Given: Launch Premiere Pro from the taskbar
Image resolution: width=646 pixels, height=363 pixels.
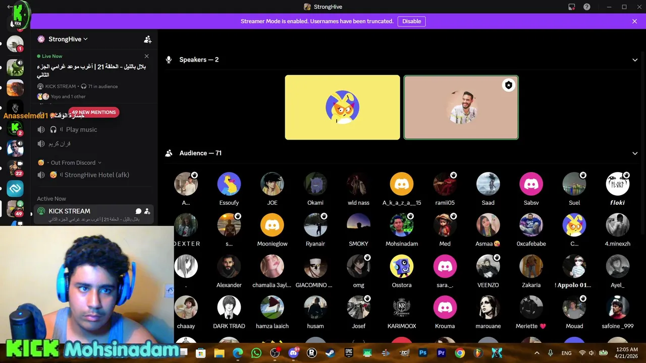Looking at the screenshot, I should [441, 353].
